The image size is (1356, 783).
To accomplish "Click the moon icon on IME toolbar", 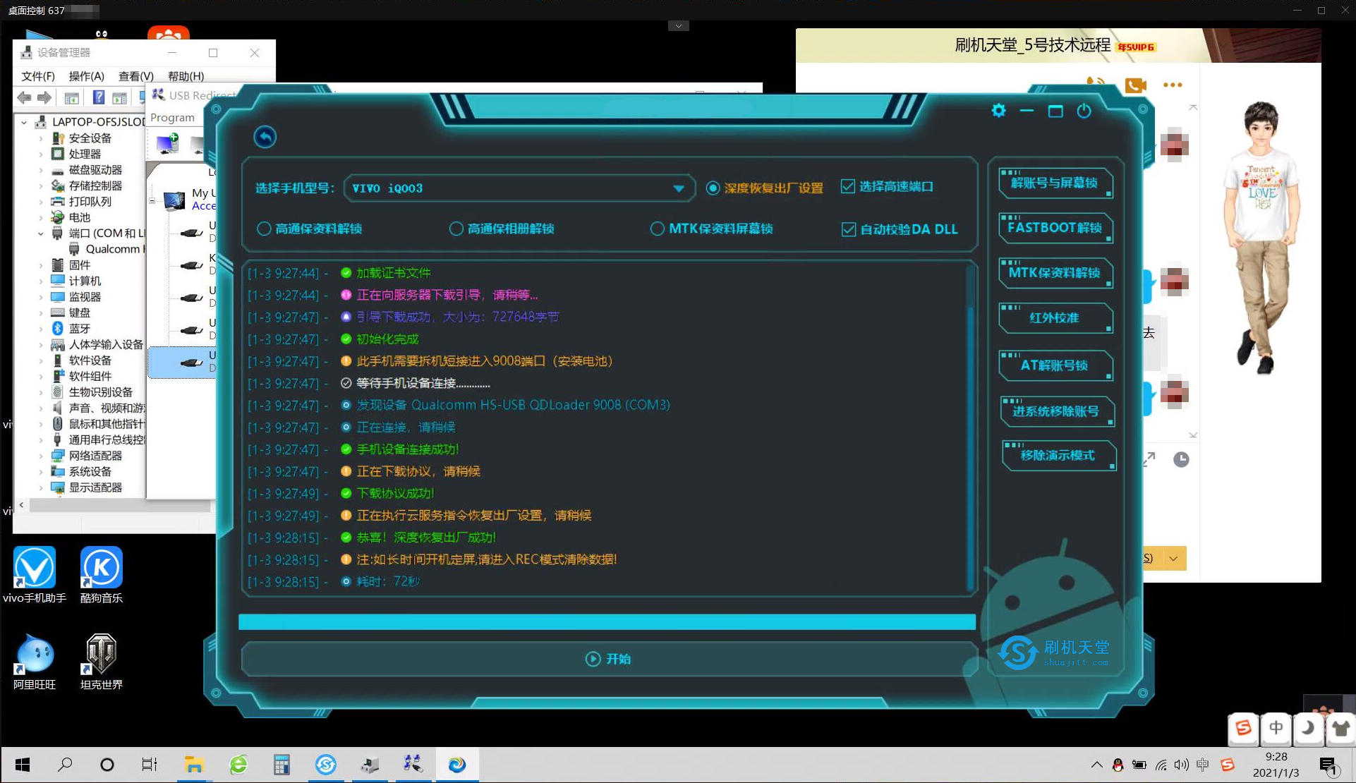I will tap(1308, 727).
